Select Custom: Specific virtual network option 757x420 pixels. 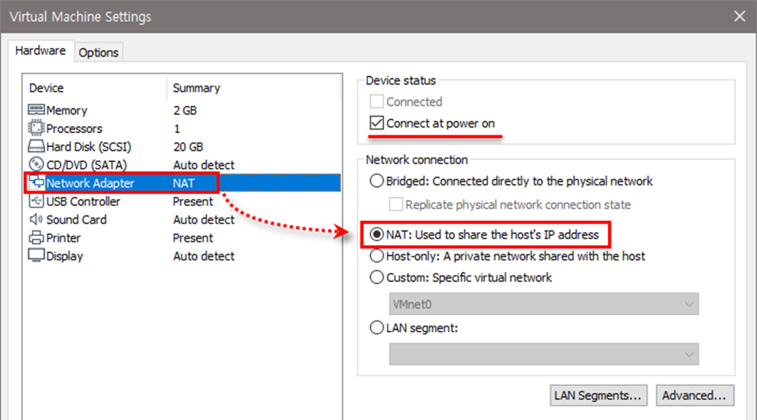pyautogui.click(x=377, y=277)
